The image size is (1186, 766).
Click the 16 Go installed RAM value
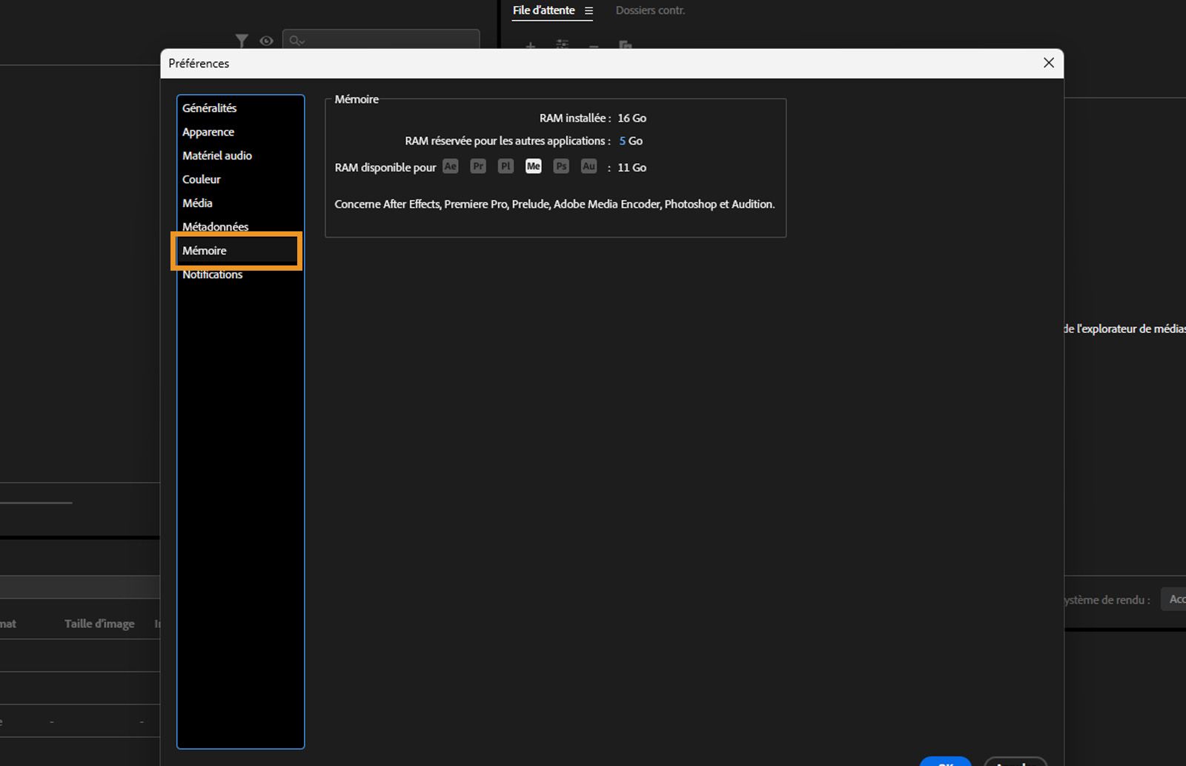coord(632,118)
